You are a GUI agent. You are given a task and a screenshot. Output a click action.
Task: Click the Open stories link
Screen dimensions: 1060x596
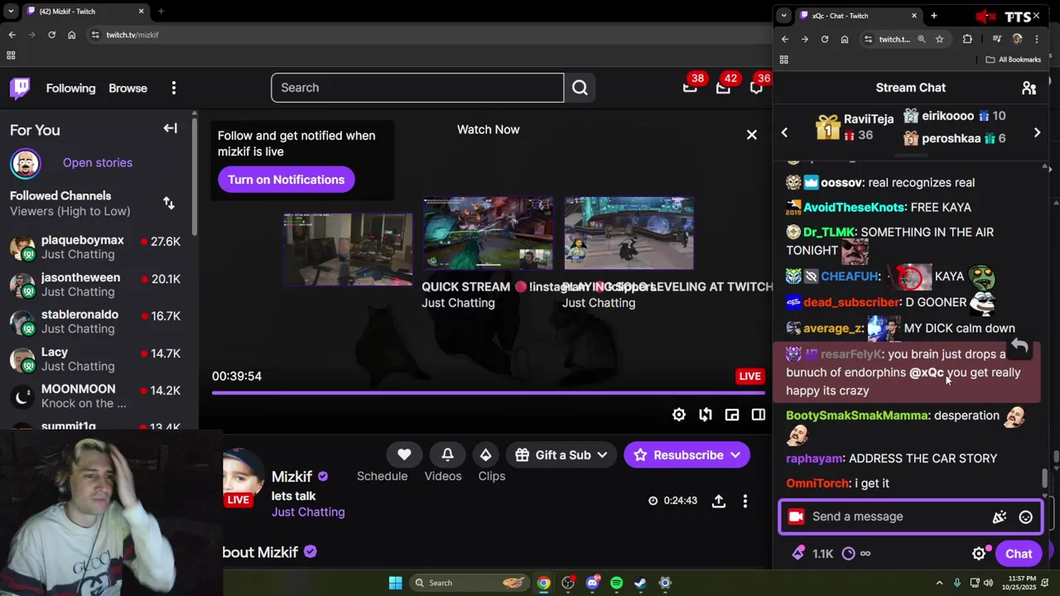tap(98, 162)
